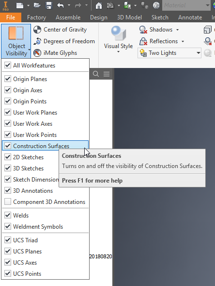Switch to the Assemble tab
Screen dimensions: 215x286
click(x=68, y=17)
